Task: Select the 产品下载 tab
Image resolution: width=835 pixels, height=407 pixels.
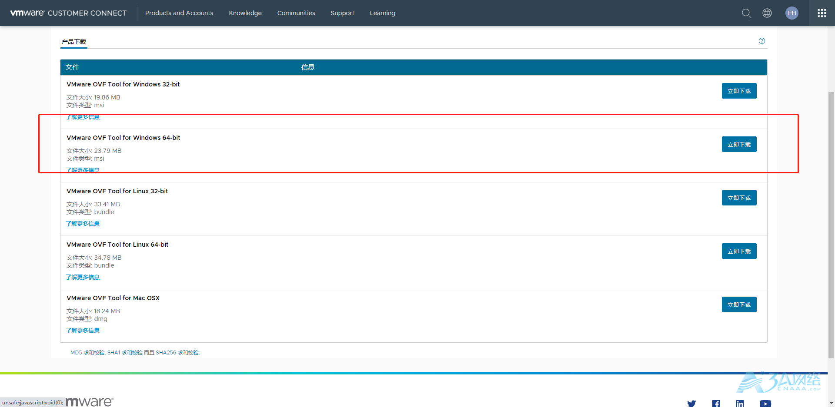Action: point(74,42)
